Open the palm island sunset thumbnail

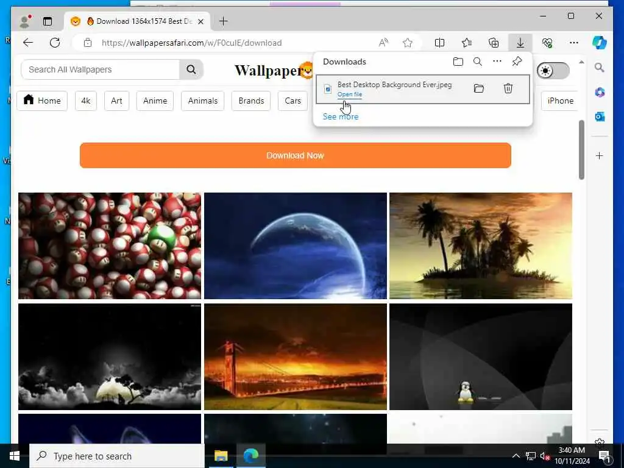pos(481,246)
